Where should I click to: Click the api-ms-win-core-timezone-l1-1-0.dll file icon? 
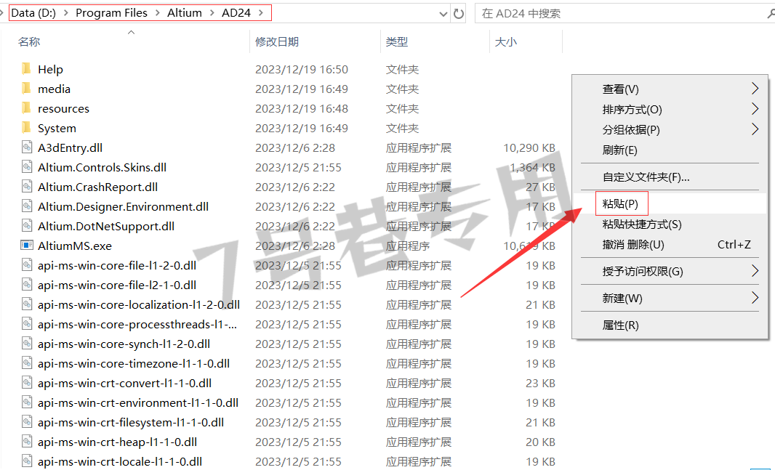tap(27, 363)
